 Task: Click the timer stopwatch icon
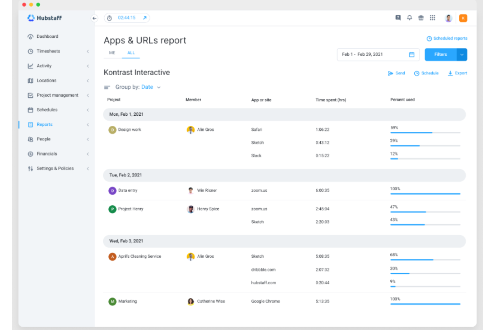click(109, 18)
